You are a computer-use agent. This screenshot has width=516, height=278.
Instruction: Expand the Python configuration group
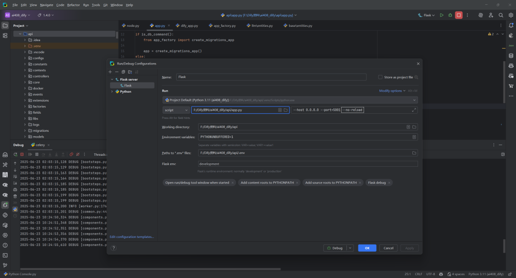tap(112, 92)
